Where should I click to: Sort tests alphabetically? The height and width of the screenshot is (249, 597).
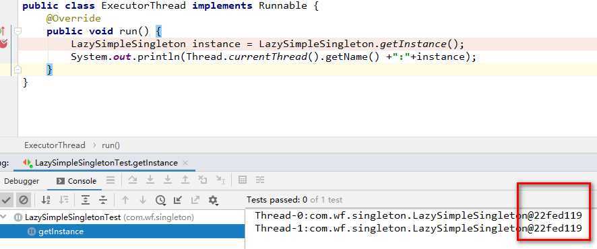[46, 200]
